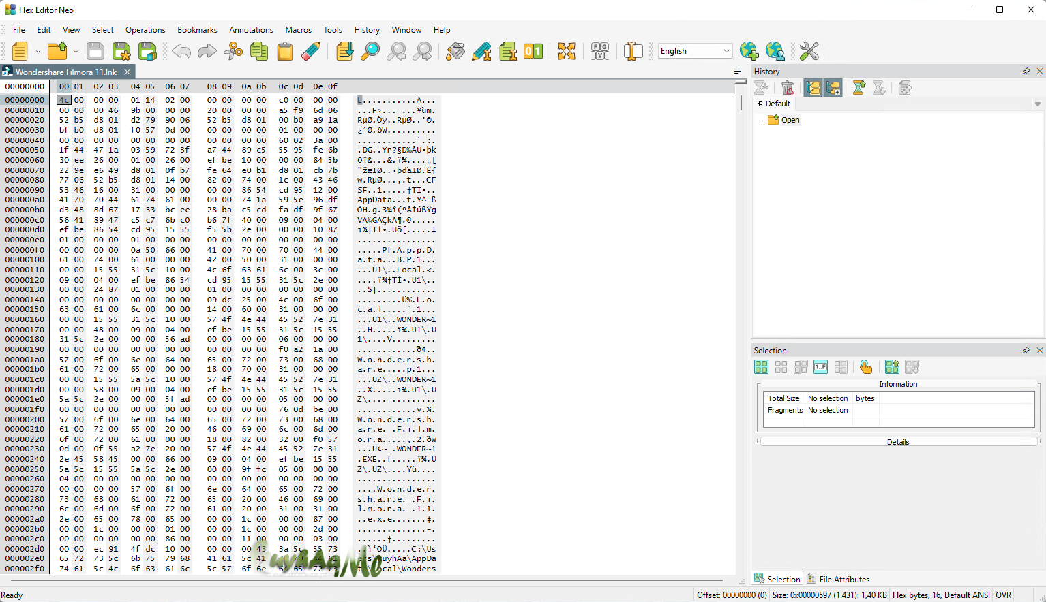
Task: Click the globe with plus icon
Action: tap(749, 51)
